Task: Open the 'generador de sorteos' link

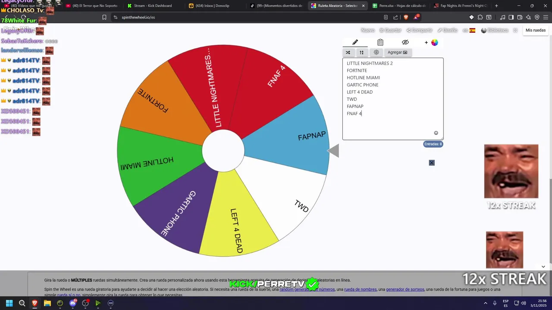Action: coord(405,289)
